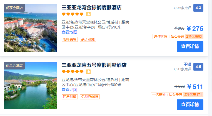Open 三亚亚龙湾金棕榈度假酒店 hotel photo
The image size is (212, 116).
point(31,28)
